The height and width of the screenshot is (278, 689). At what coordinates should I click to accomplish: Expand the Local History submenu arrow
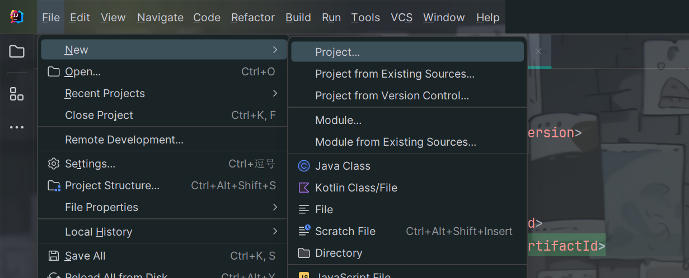tap(275, 231)
